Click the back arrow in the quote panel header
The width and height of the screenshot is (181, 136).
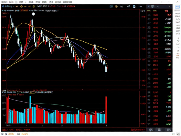148,7
